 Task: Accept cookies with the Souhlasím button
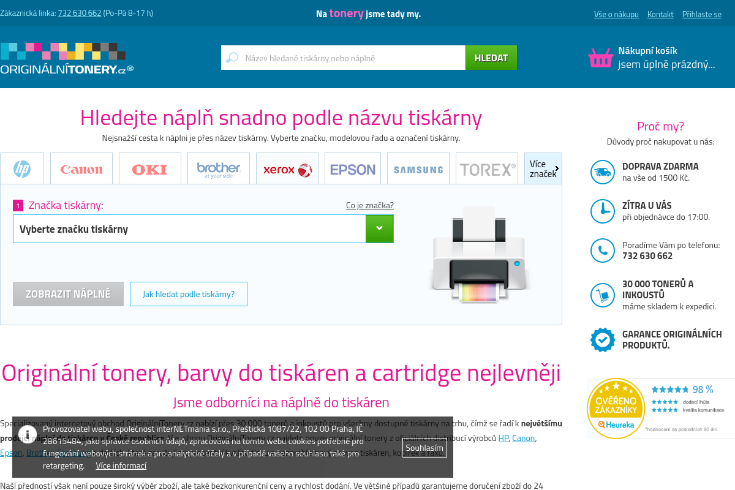point(425,448)
